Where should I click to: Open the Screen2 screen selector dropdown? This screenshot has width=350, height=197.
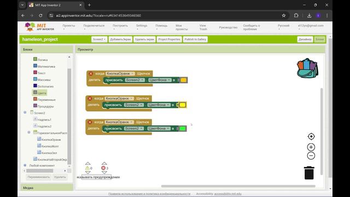coord(99,39)
